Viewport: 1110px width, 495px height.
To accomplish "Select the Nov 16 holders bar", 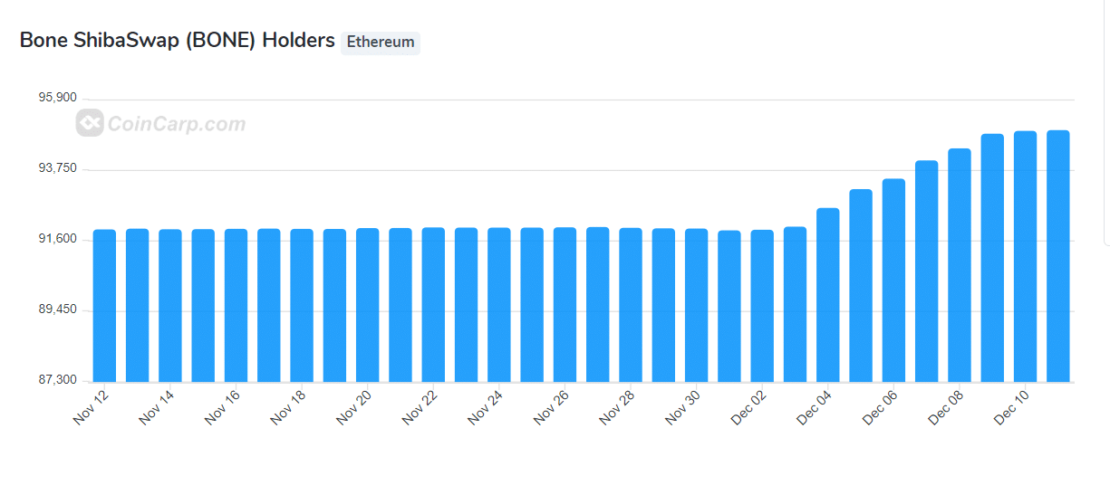I will tap(236, 305).
